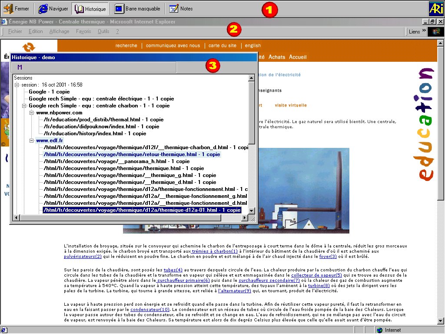The height and width of the screenshot is (334, 445).
Task: Click the ARi logo icon
Action: pyautogui.click(x=436, y=9)
